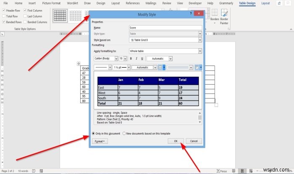Open the border color Automatic picker
294x174 pixels.
144,68
